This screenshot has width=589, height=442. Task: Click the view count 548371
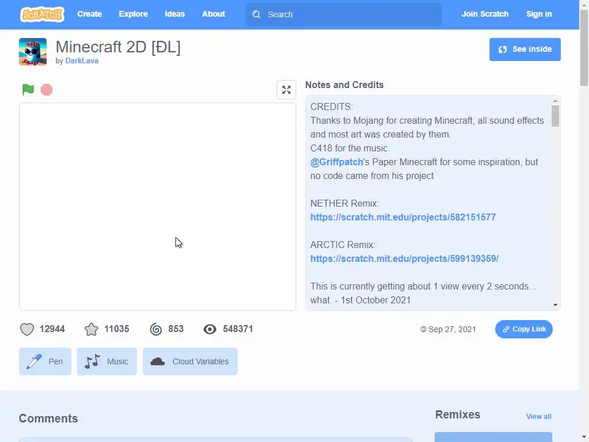238,329
